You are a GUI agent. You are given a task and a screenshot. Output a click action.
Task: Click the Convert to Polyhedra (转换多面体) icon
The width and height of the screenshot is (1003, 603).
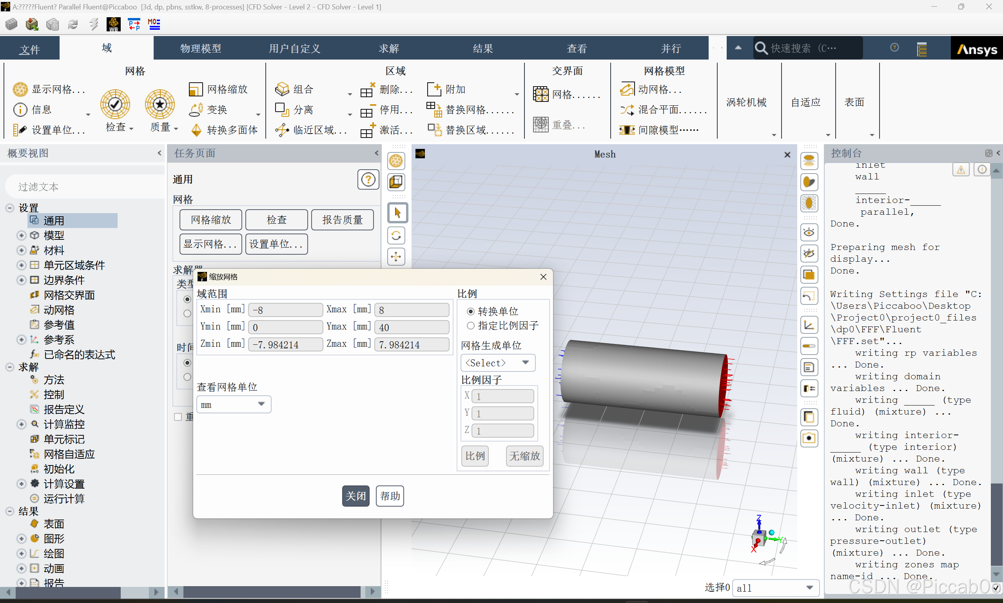196,130
